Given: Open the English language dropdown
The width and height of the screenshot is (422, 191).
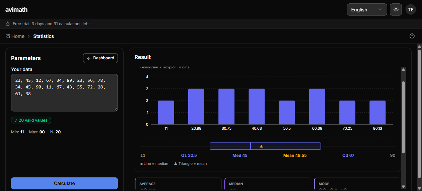Looking at the screenshot, I should tap(367, 9).
